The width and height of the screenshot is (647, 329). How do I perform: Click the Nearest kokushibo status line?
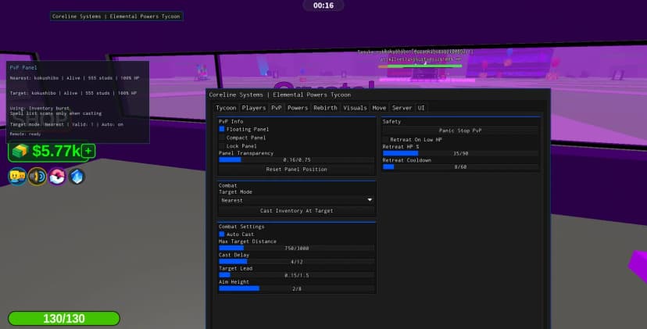75,78
